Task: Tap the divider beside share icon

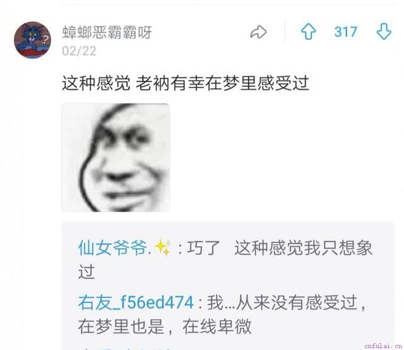Action: coord(285,32)
